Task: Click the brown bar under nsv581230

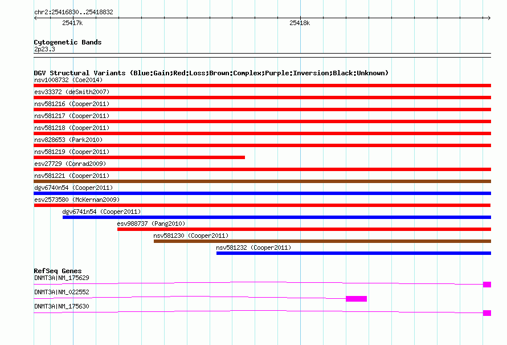Action: click(322, 241)
